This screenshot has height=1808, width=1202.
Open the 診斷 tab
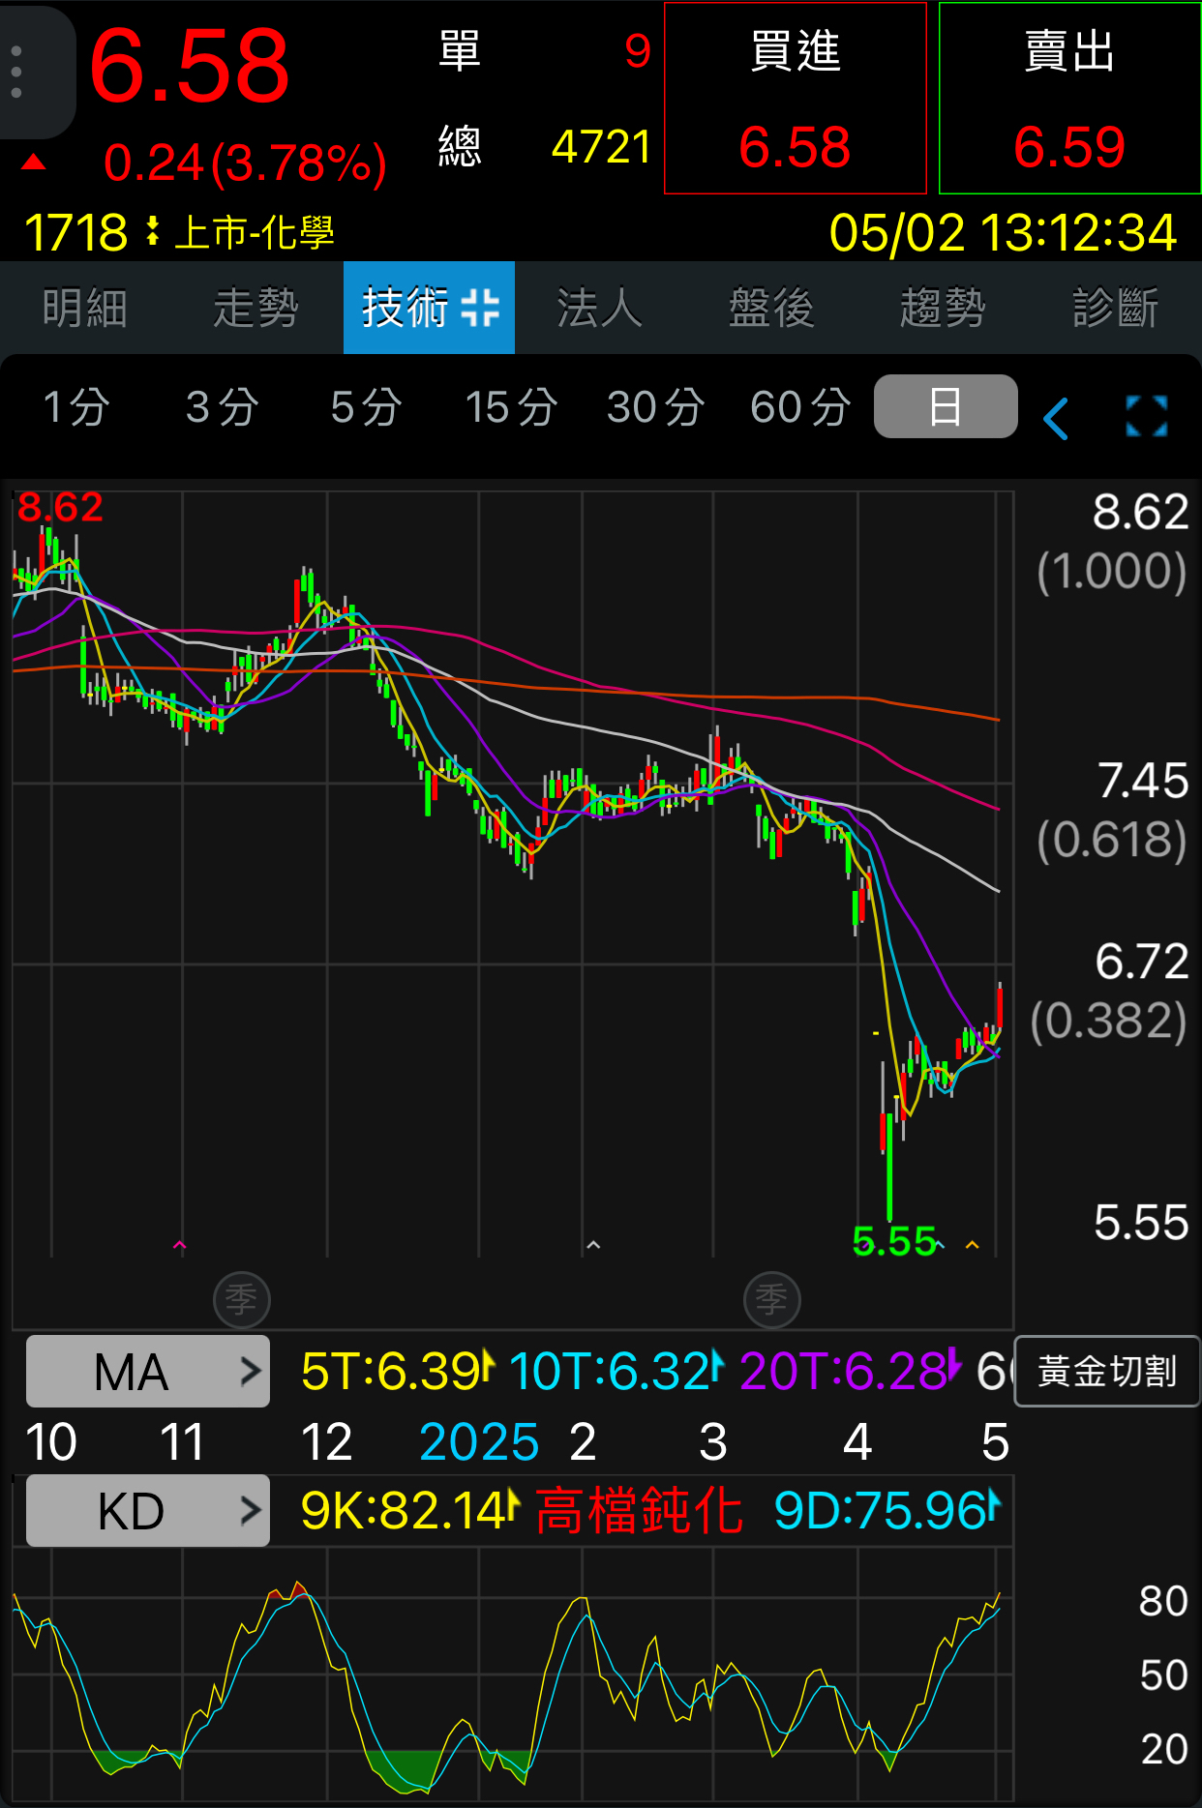(x=1115, y=309)
